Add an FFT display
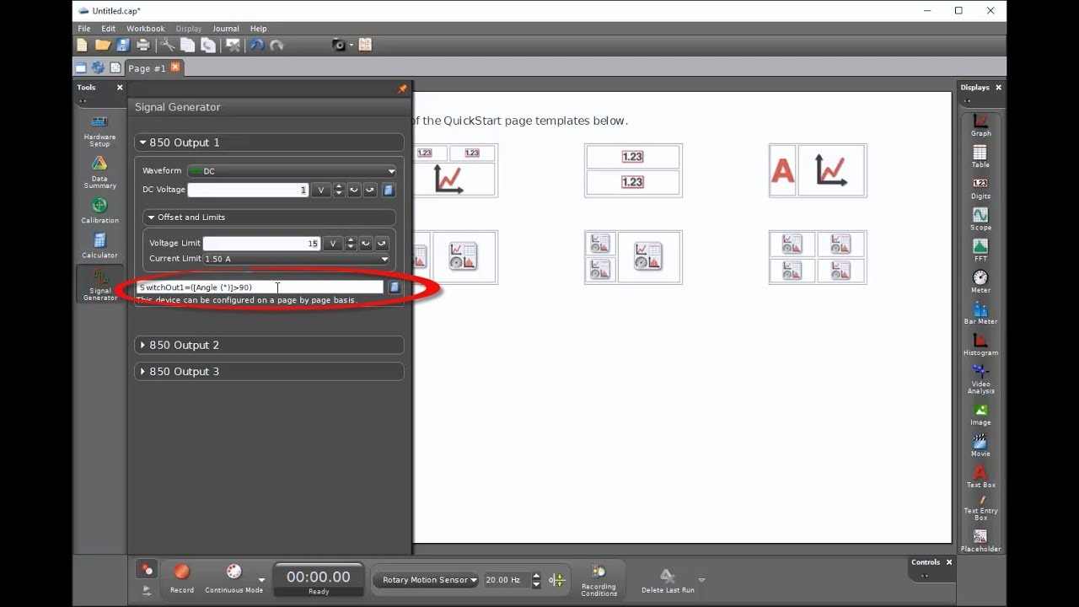Screen dimensions: 1079x607 click(980, 250)
